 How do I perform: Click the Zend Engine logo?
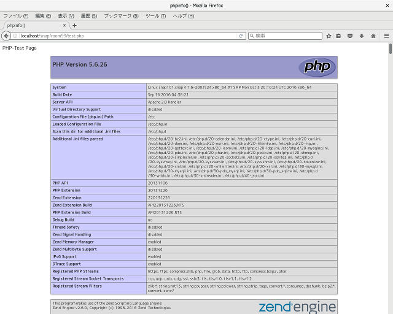pos(297,307)
